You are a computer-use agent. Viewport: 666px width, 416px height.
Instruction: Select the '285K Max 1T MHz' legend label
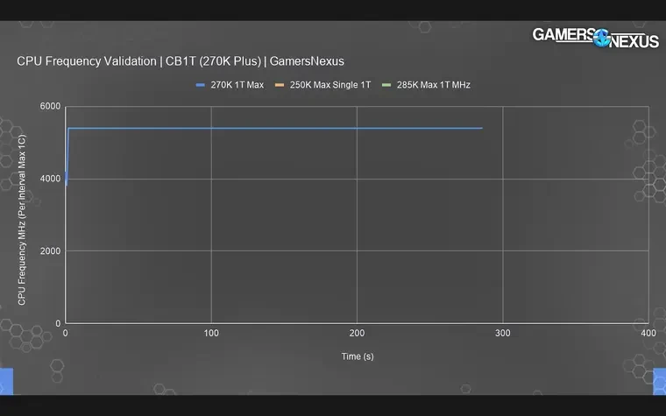(433, 85)
